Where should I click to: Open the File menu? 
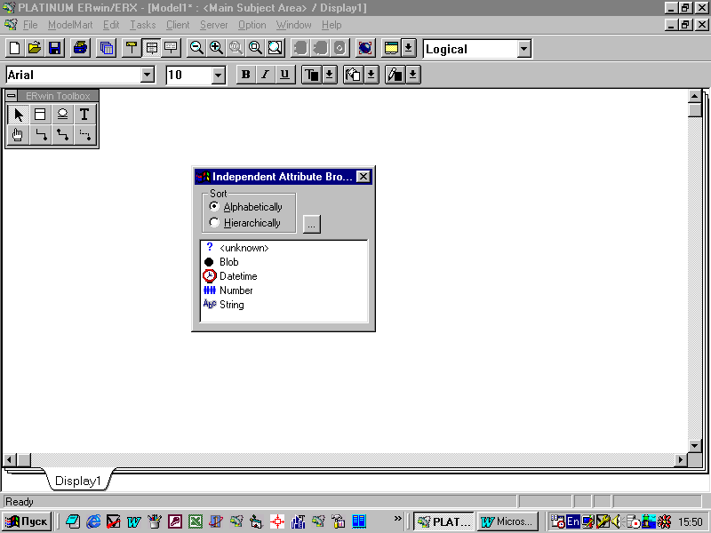[x=30, y=25]
